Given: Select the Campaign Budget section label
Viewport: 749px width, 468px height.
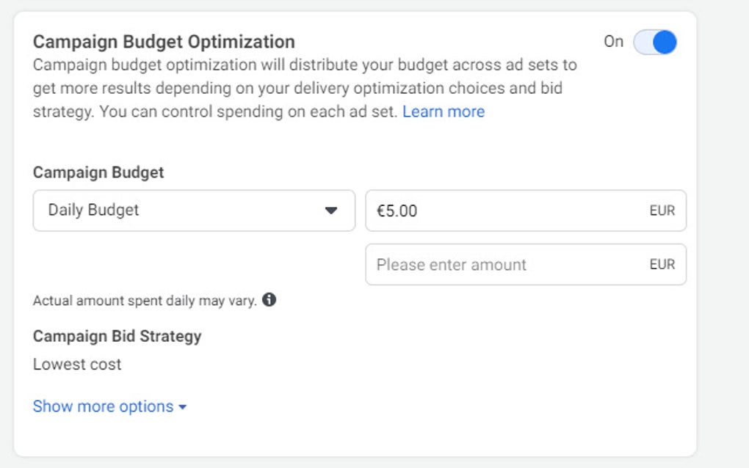Looking at the screenshot, I should point(98,172).
